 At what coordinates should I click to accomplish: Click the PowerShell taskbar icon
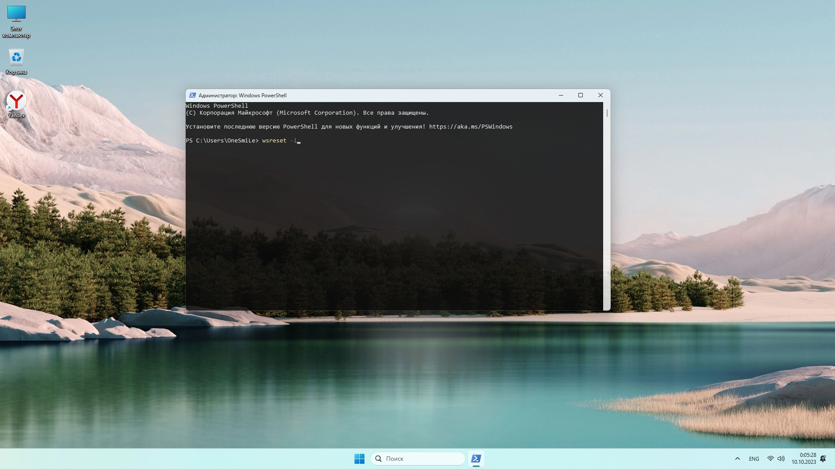pos(476,459)
